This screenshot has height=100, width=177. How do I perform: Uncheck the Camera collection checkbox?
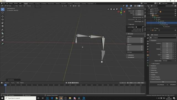[151, 12]
